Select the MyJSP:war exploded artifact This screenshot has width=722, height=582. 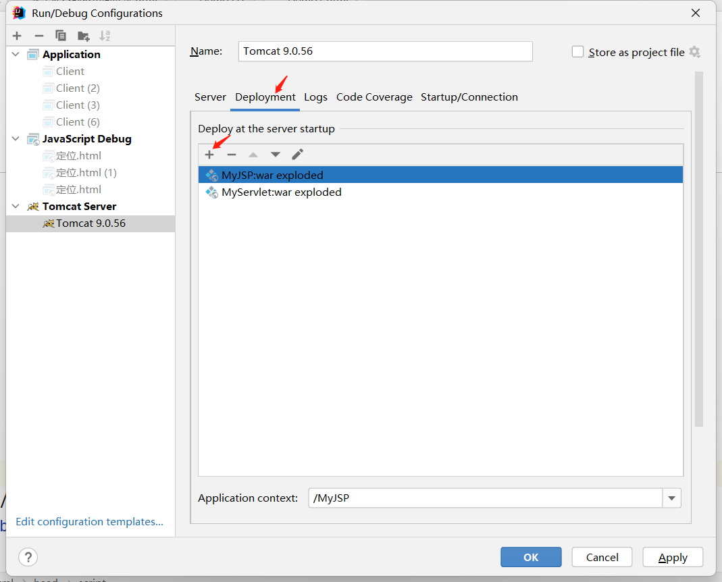(440, 175)
